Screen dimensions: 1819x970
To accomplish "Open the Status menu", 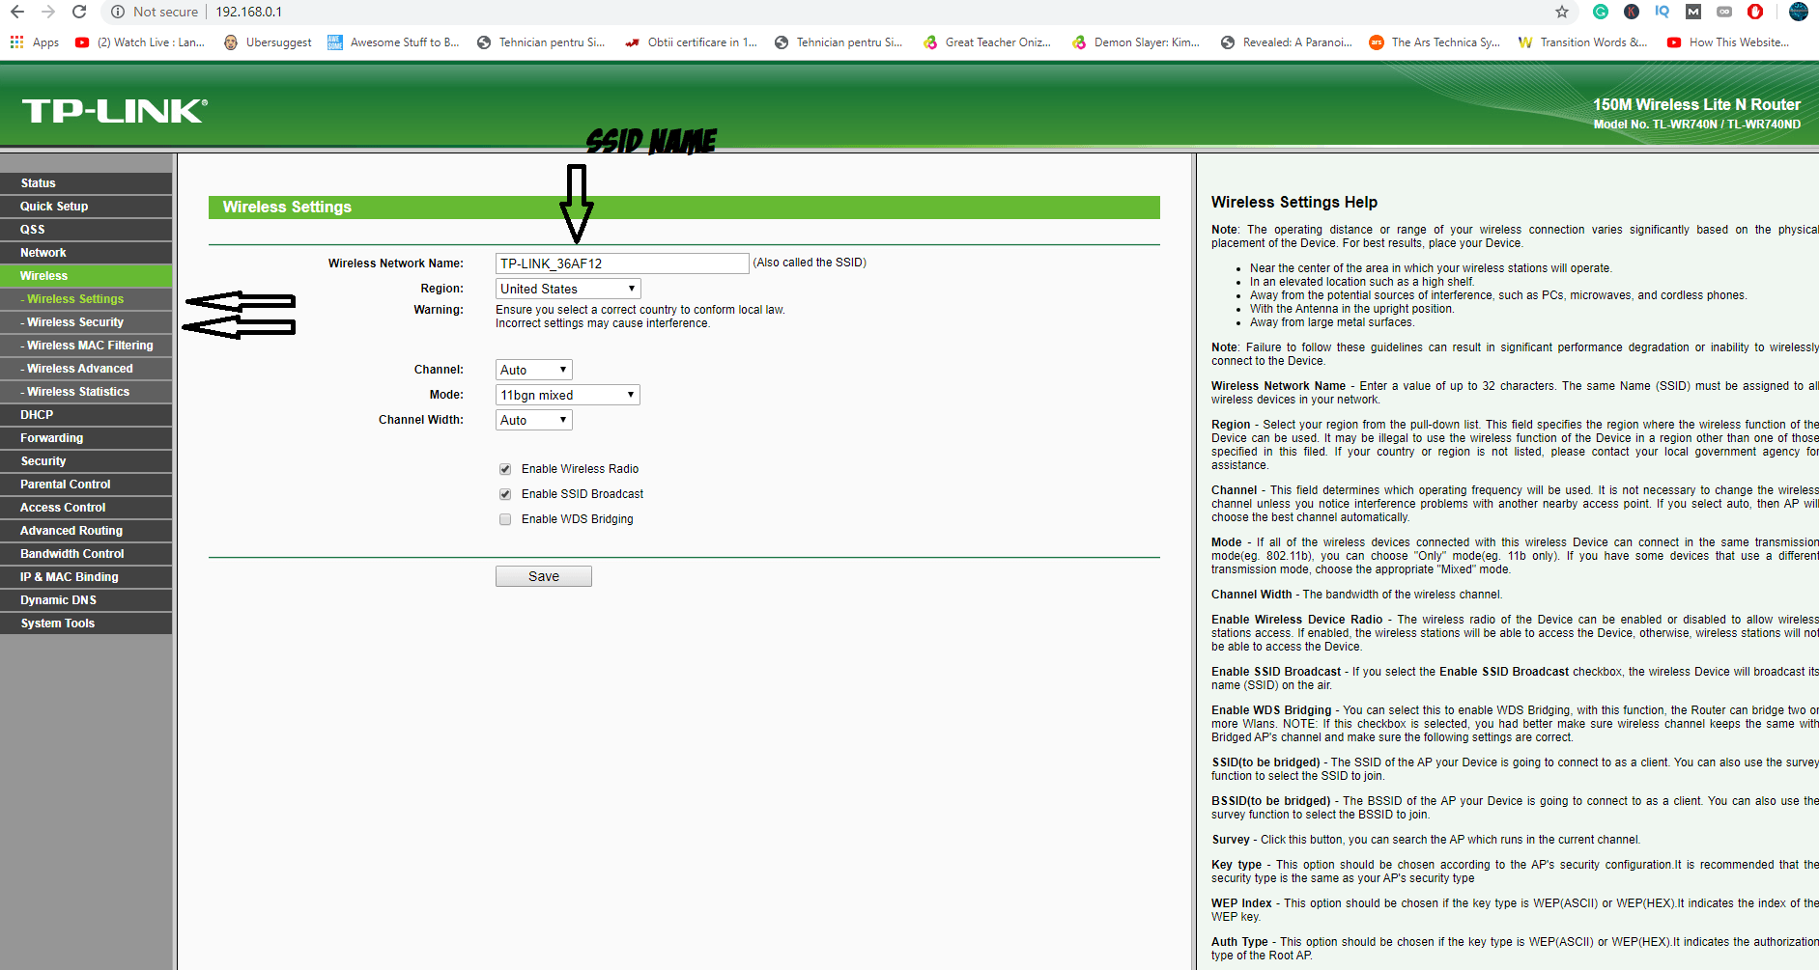I will point(86,183).
